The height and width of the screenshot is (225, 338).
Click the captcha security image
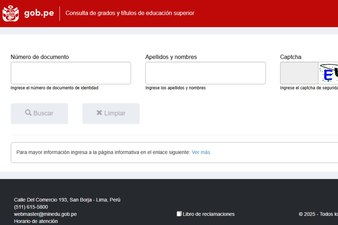[x=328, y=73]
